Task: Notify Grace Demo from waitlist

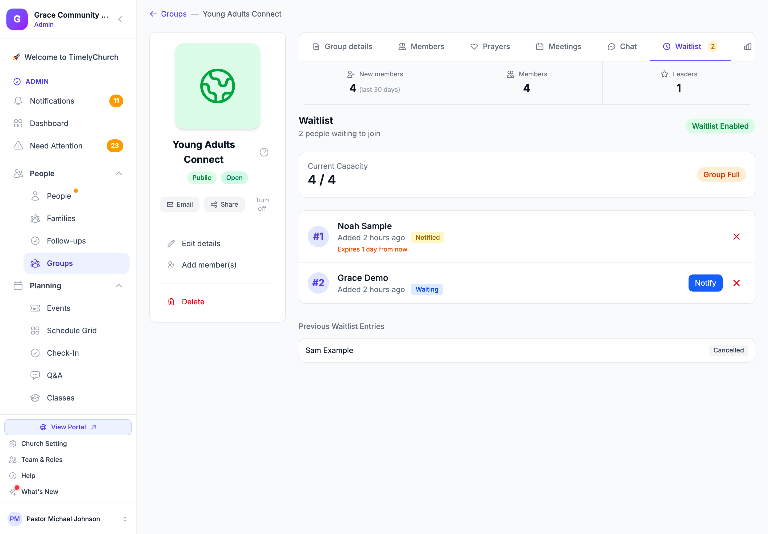Action: tap(706, 283)
